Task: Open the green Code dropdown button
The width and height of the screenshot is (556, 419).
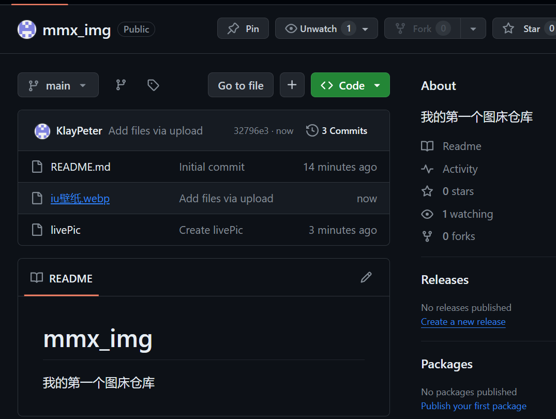Action: click(350, 85)
